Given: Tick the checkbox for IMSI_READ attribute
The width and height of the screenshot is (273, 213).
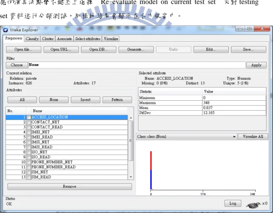Looking at the screenshot, I should [29, 147].
